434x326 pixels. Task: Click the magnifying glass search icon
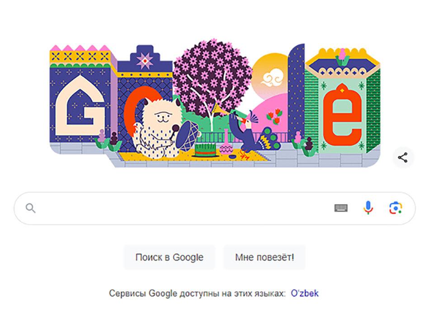30,208
